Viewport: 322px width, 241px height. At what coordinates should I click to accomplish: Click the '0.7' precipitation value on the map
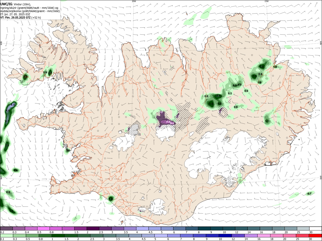[x=309, y=194]
